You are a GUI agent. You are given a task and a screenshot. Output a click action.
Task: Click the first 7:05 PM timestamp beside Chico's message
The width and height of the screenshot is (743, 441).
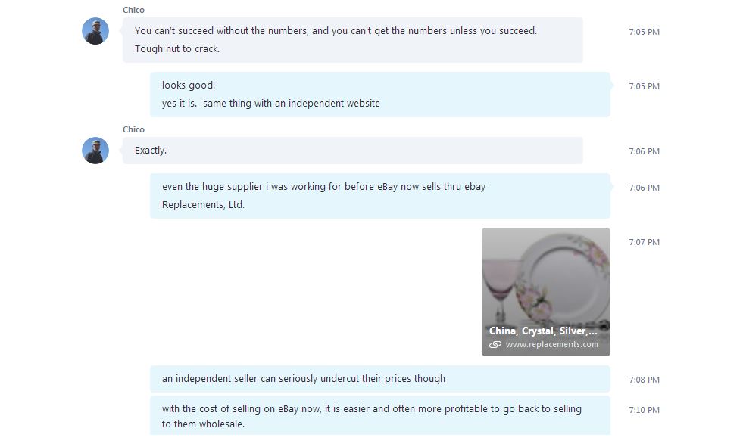click(x=644, y=32)
